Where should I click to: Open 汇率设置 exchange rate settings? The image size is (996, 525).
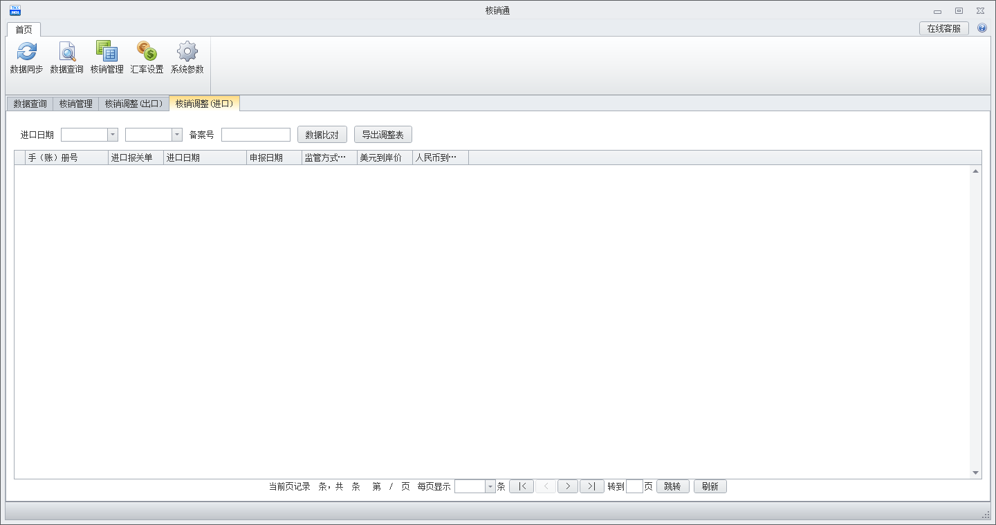[x=147, y=52]
